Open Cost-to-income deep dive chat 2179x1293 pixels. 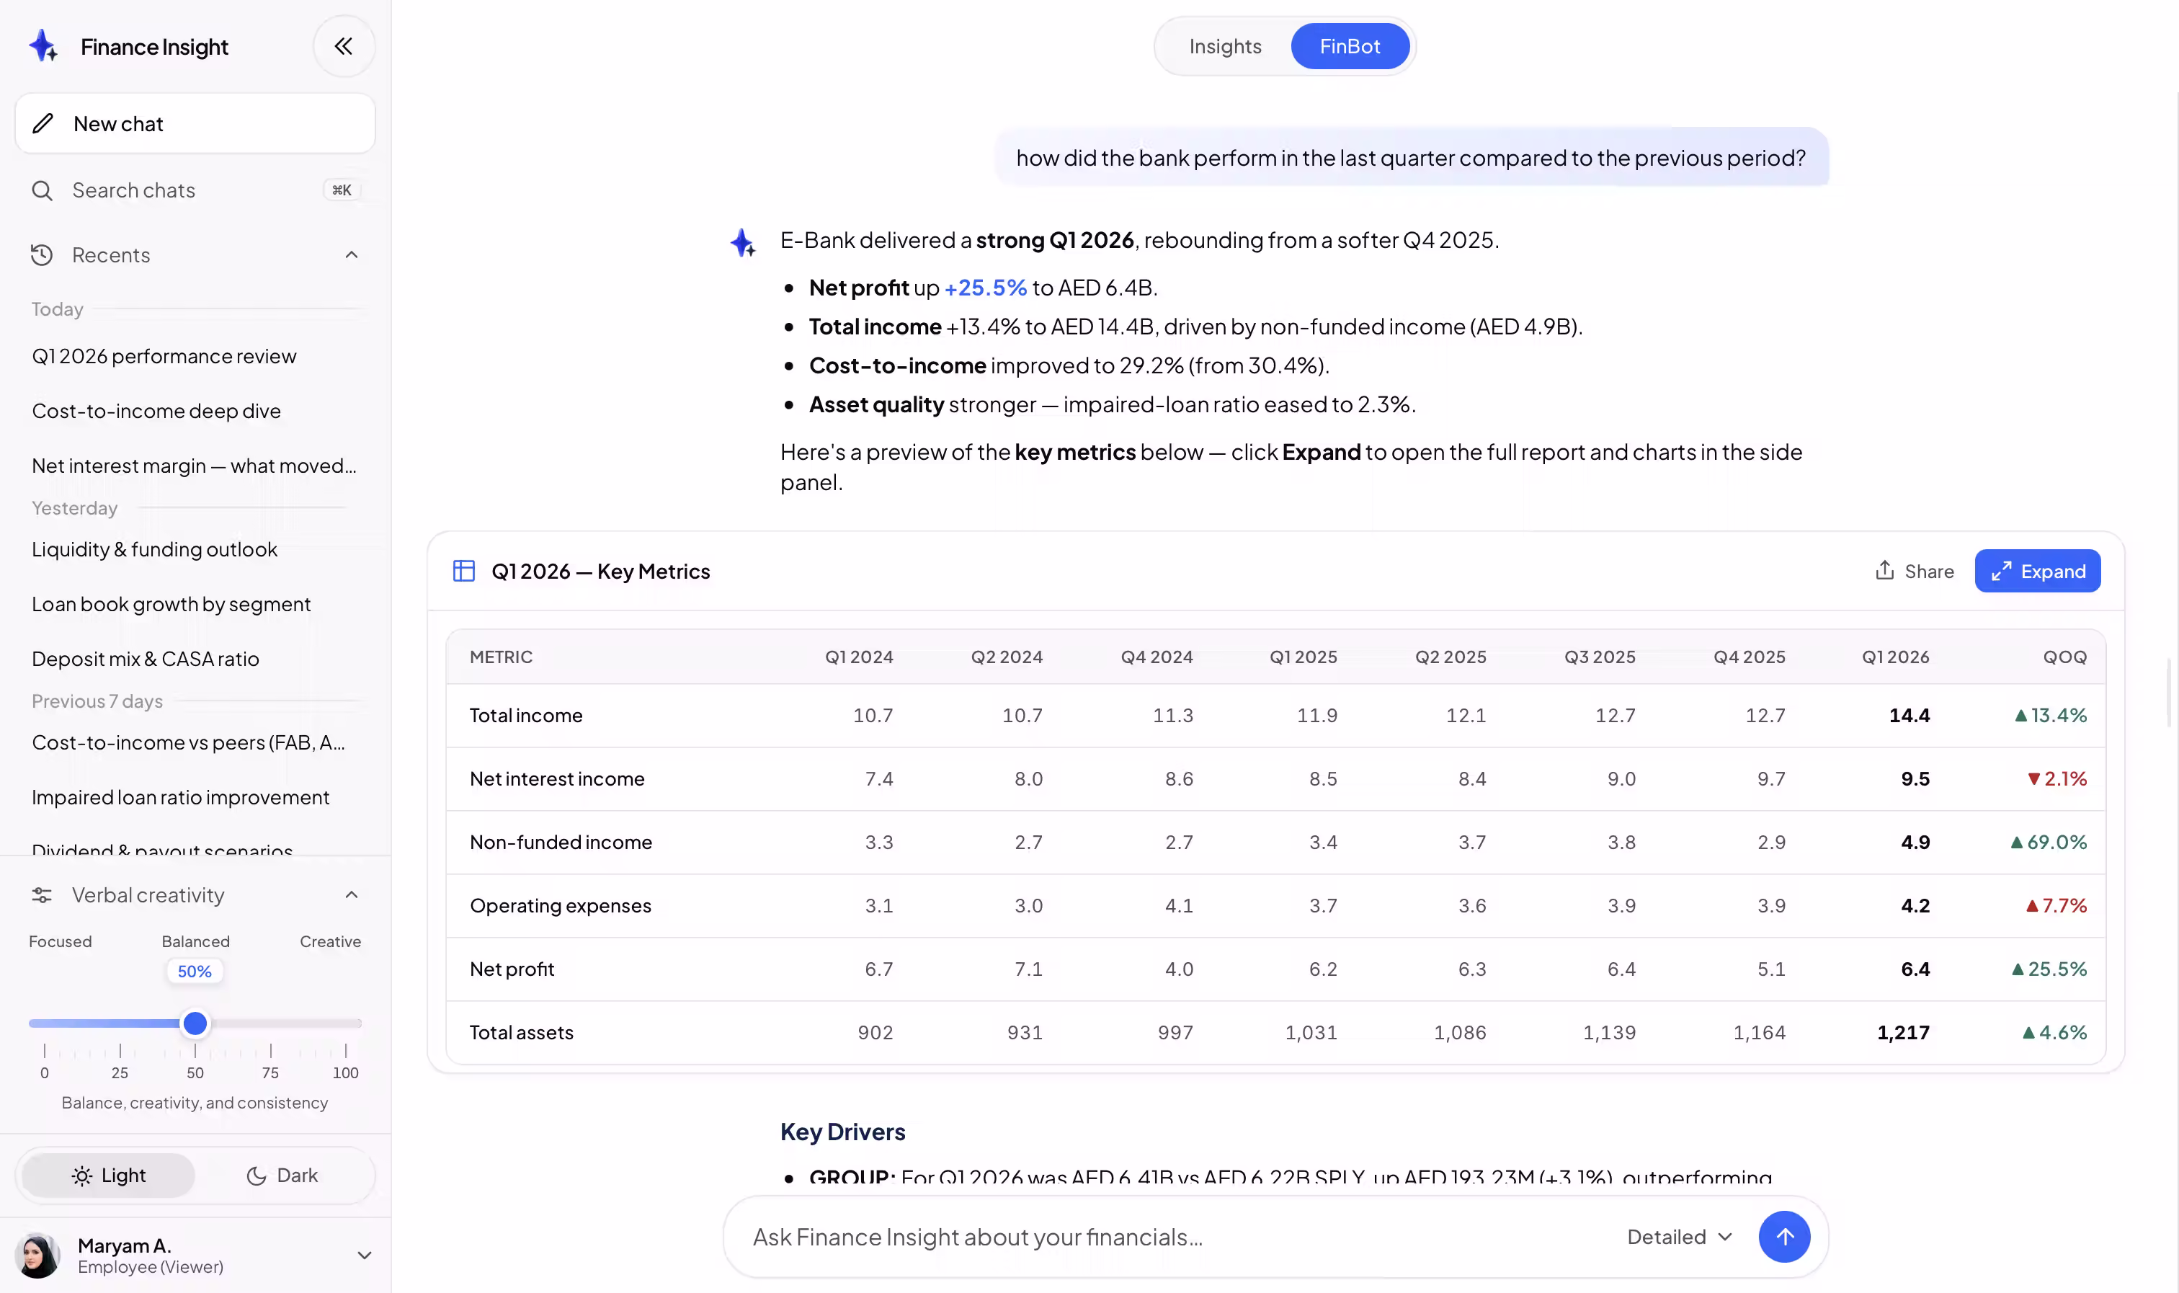coord(157,410)
